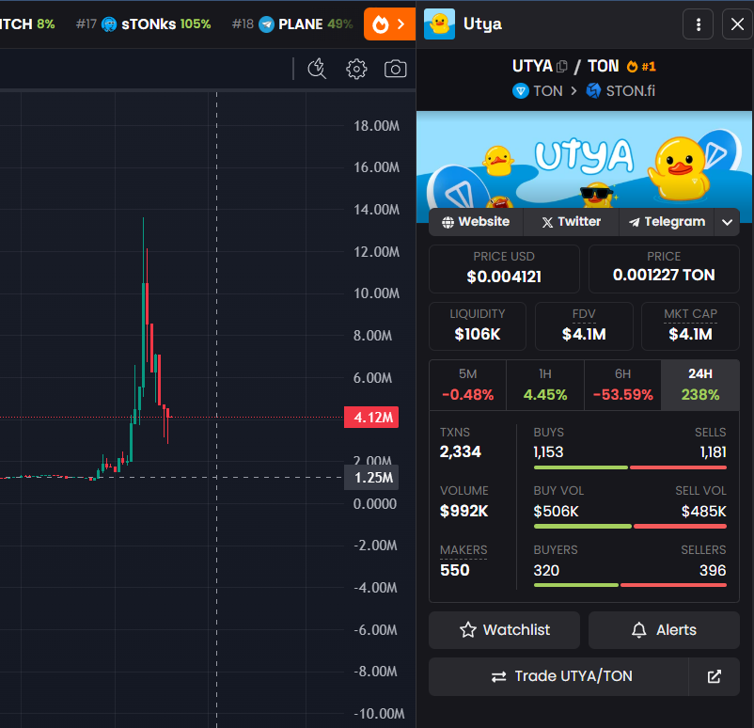Go to the STON.fi DEX page
Image resolution: width=754 pixels, height=728 pixels.
click(x=620, y=91)
